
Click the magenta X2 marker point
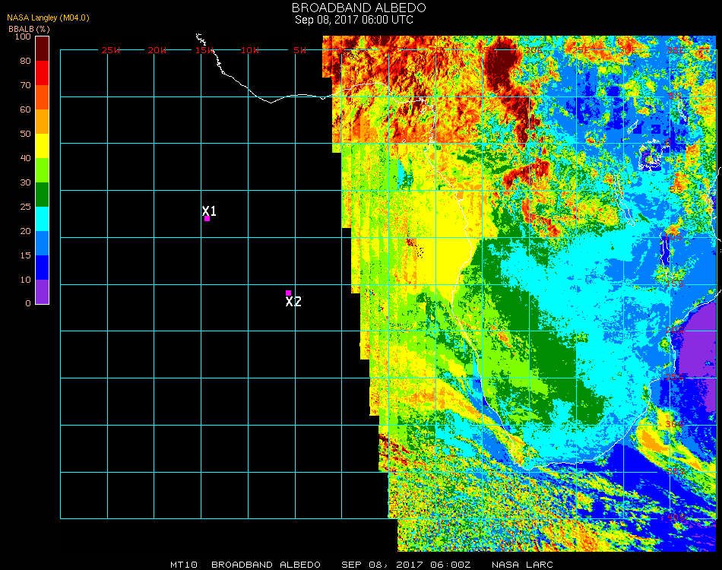click(x=288, y=293)
